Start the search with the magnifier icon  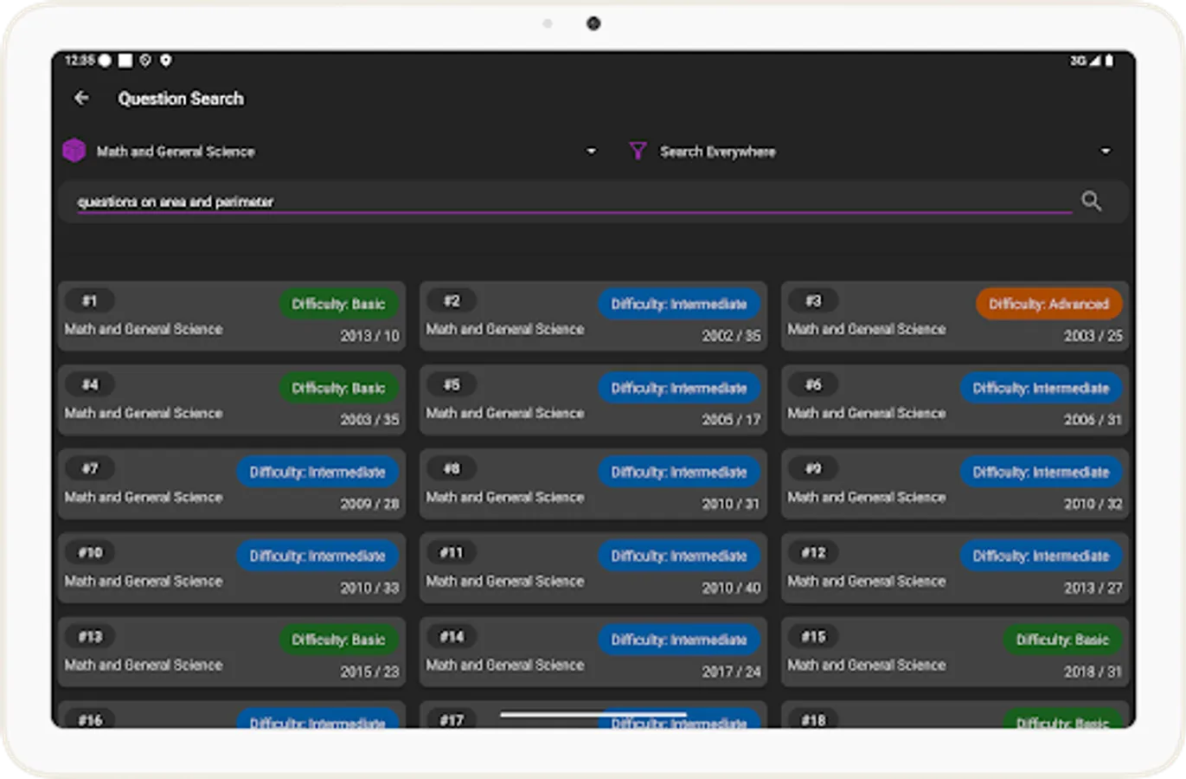(x=1091, y=202)
